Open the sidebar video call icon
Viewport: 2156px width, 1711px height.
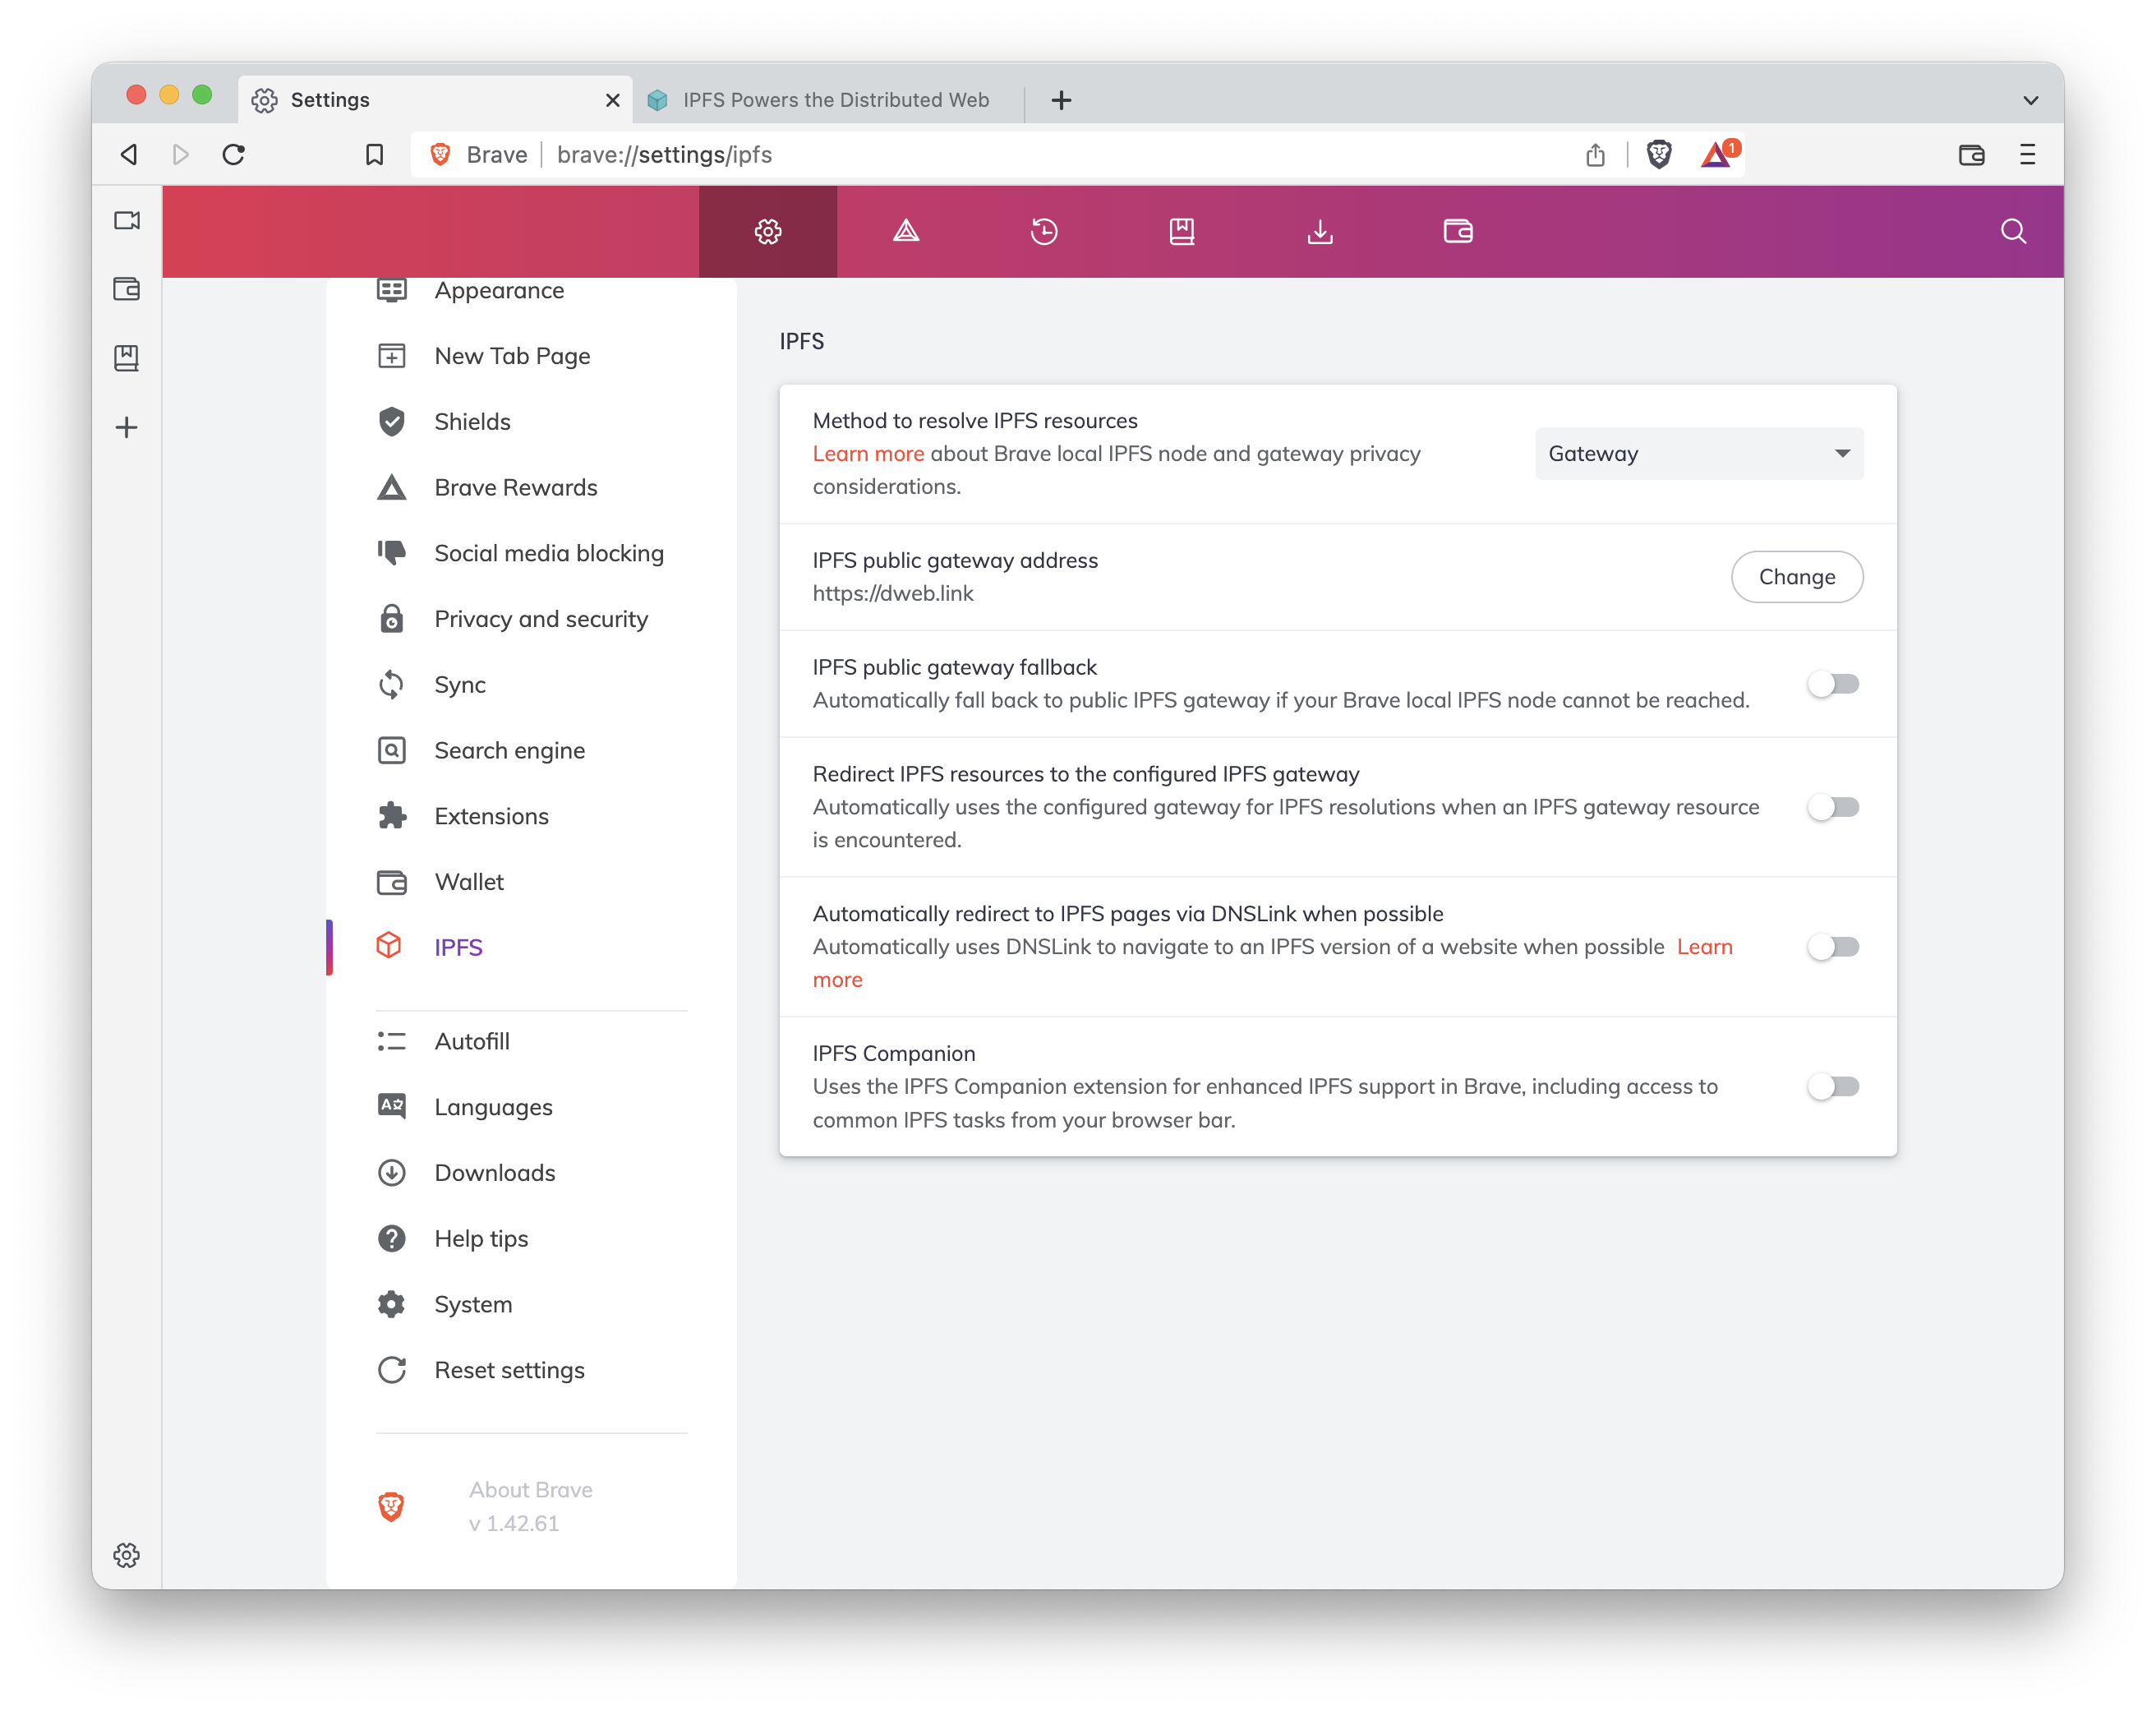coord(127,221)
